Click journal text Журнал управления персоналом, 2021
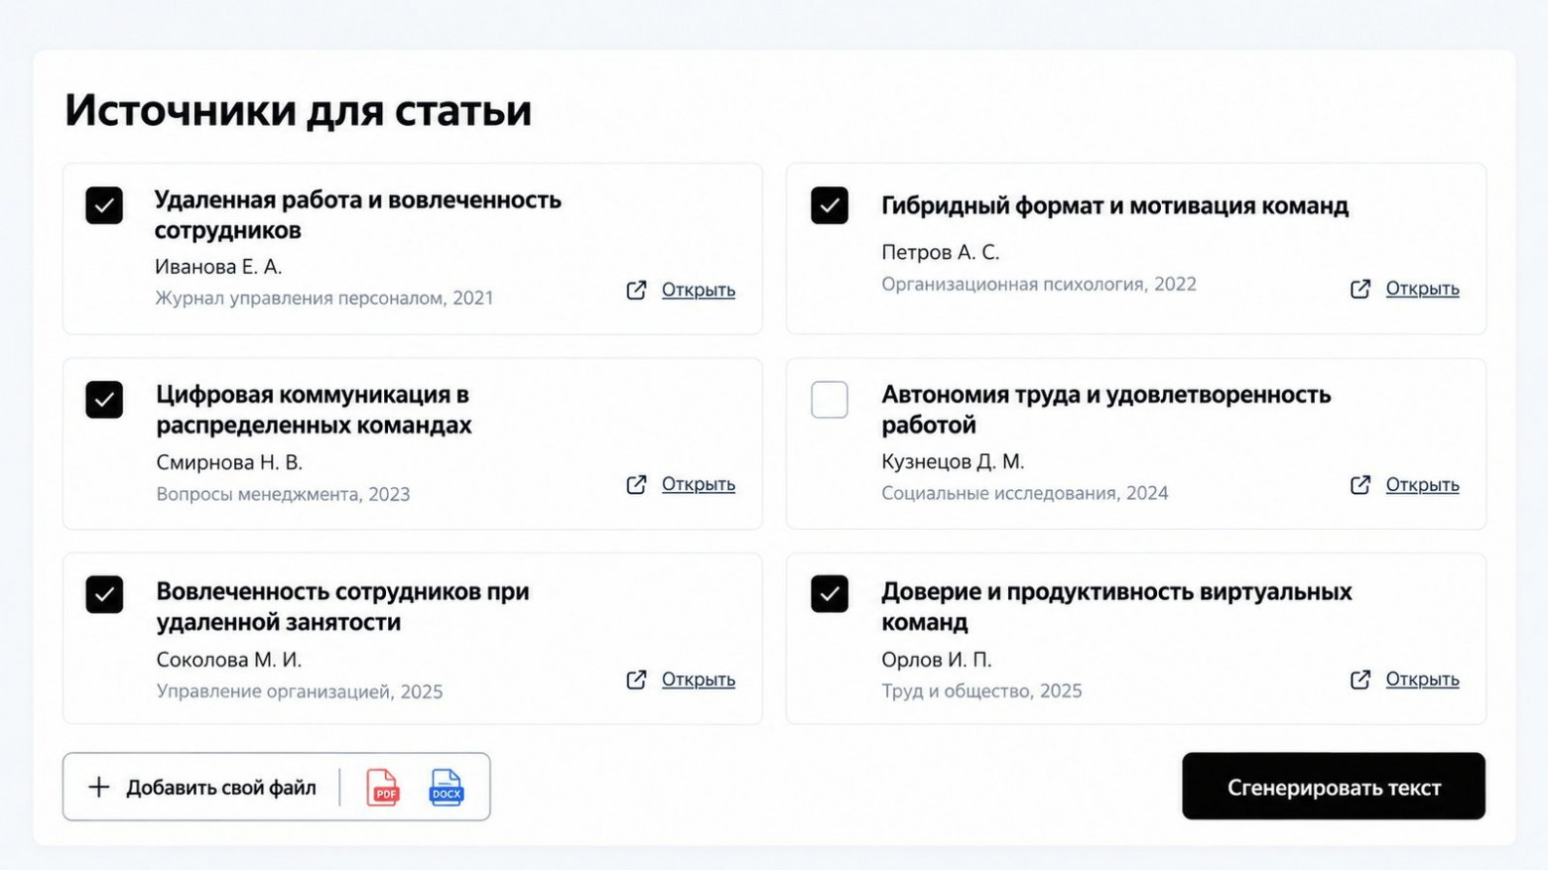This screenshot has width=1548, height=870. coord(323,298)
